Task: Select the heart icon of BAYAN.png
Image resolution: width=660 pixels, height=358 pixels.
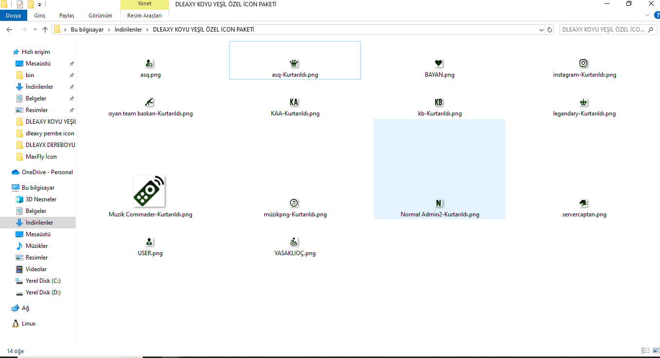Action: coord(439,64)
